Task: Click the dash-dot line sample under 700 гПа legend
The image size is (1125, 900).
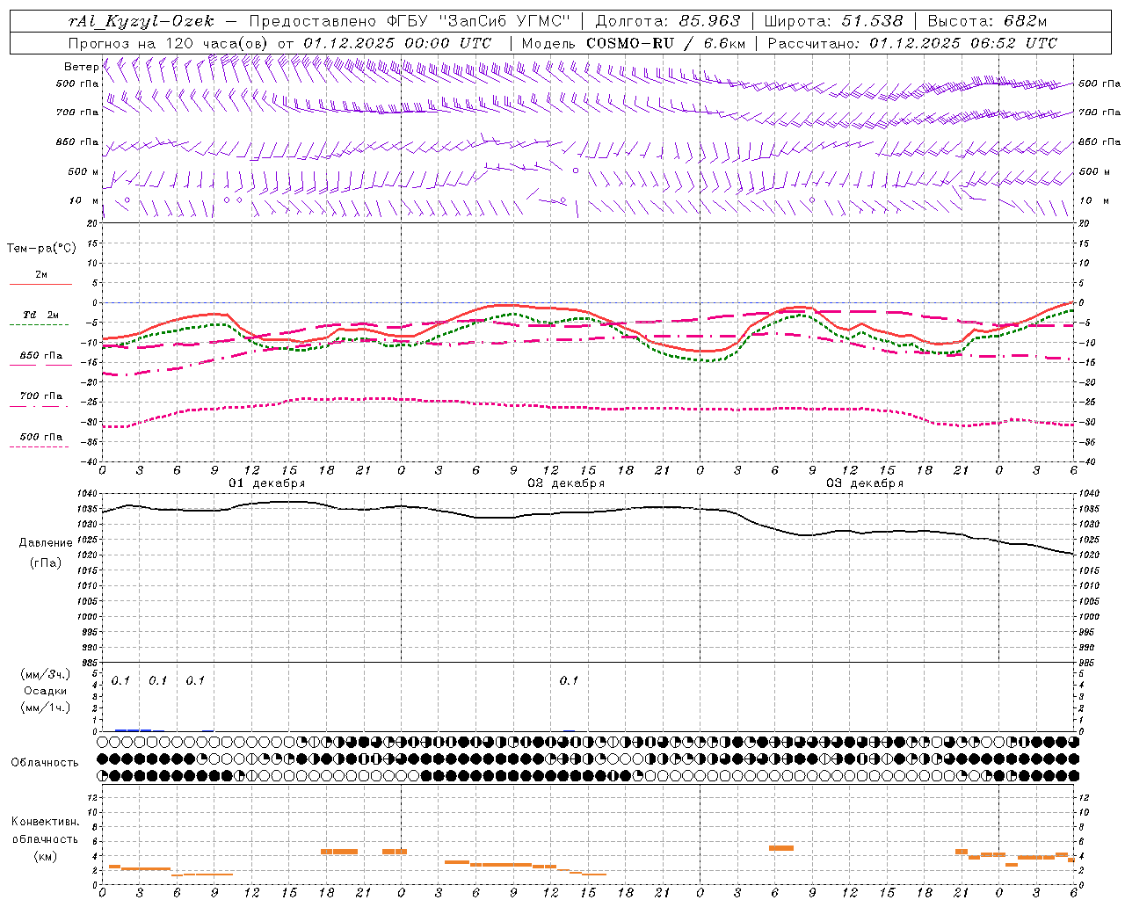Action: pyautogui.click(x=39, y=406)
